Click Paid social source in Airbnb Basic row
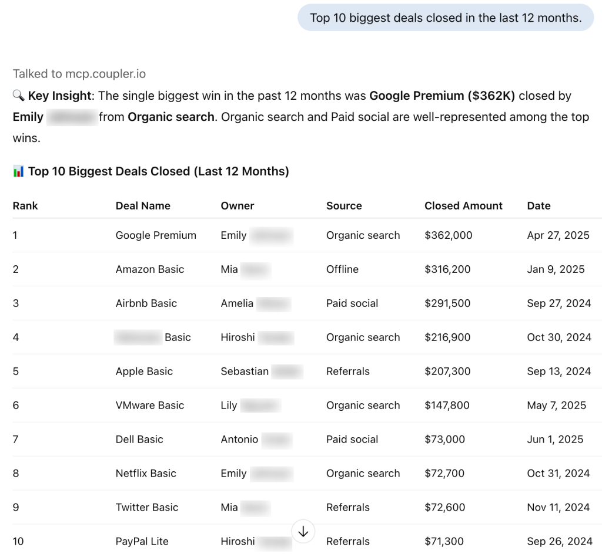This screenshot has width=602, height=554. tap(352, 303)
